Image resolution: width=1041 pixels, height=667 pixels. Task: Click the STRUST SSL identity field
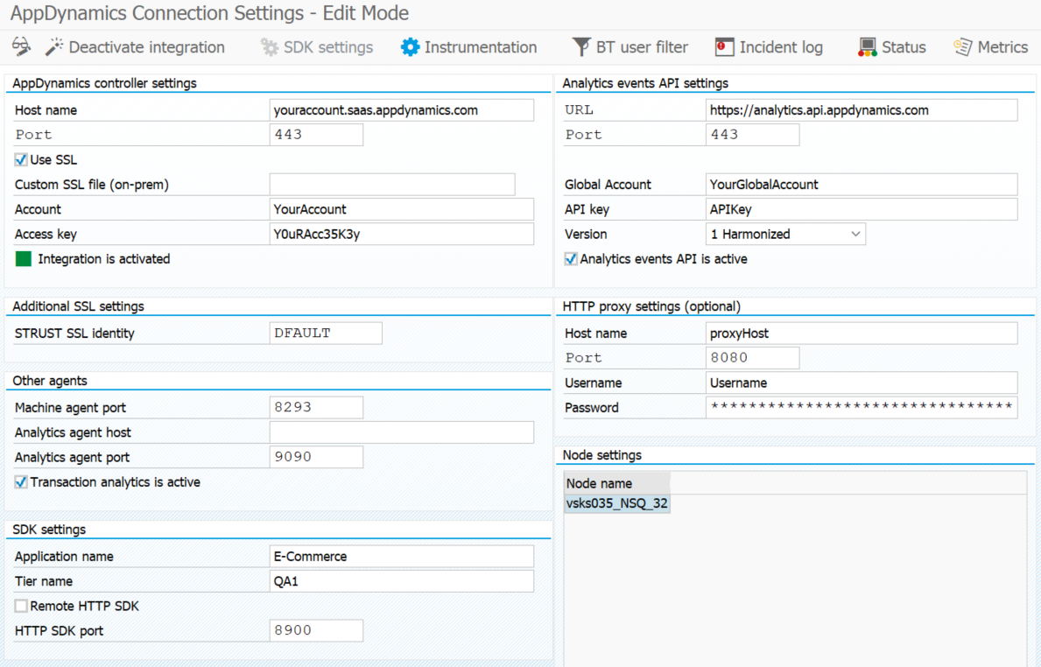[326, 333]
